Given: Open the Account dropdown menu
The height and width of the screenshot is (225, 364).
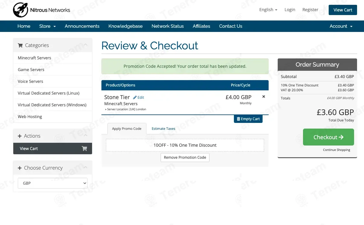Looking at the screenshot, I should point(341,26).
